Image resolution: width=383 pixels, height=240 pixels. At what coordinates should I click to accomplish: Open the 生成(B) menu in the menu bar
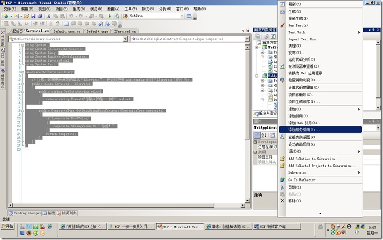click(79, 9)
